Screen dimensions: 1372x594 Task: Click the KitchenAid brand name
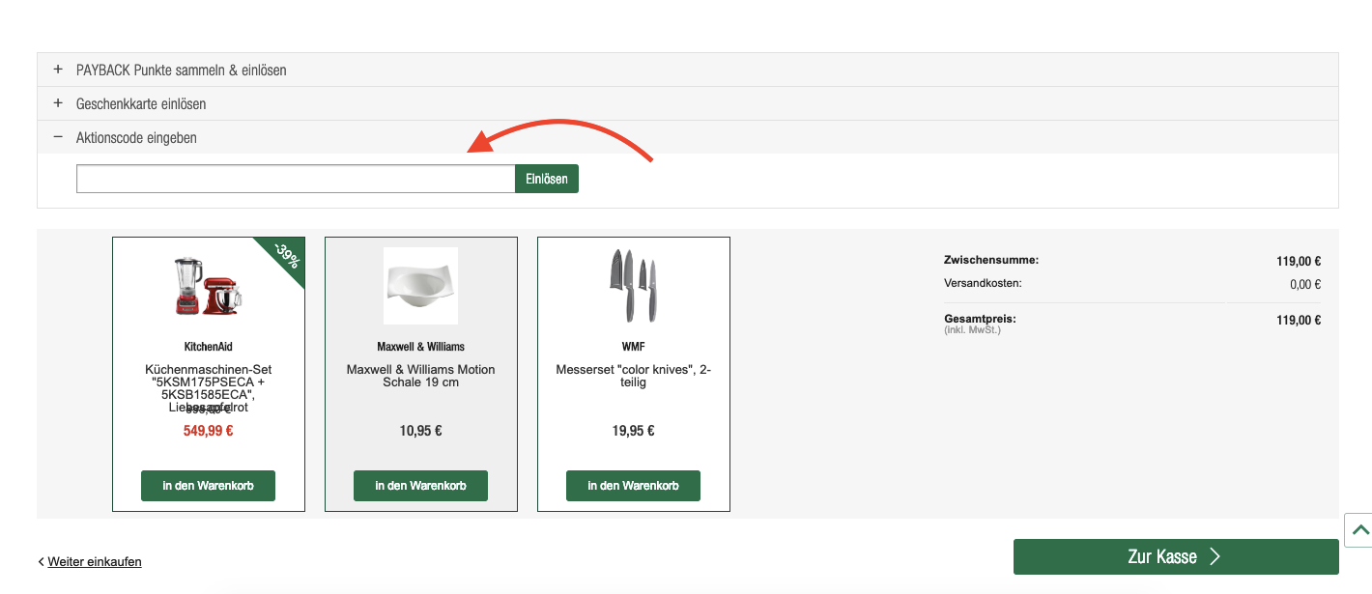click(x=208, y=347)
